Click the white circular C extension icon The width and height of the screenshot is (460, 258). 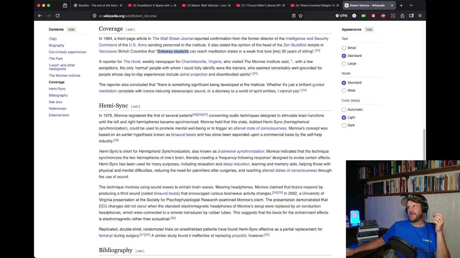click(354, 16)
